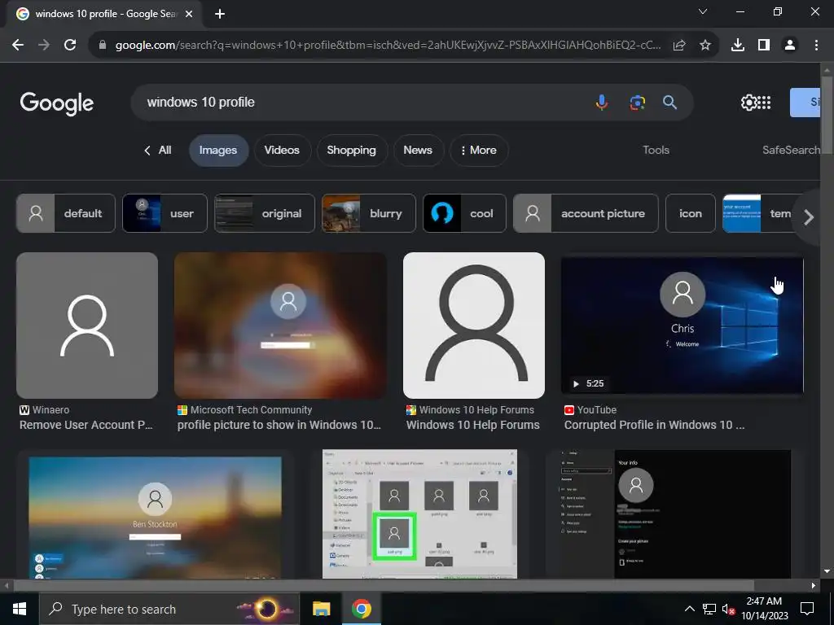The height and width of the screenshot is (625, 834).
Task: Filter by the cool chip
Action: (464, 214)
